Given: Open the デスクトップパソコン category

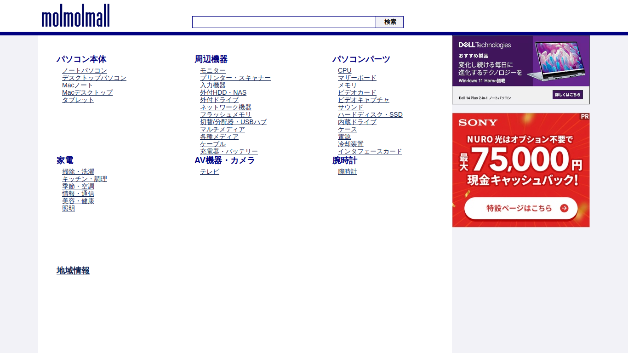Looking at the screenshot, I should [94, 78].
